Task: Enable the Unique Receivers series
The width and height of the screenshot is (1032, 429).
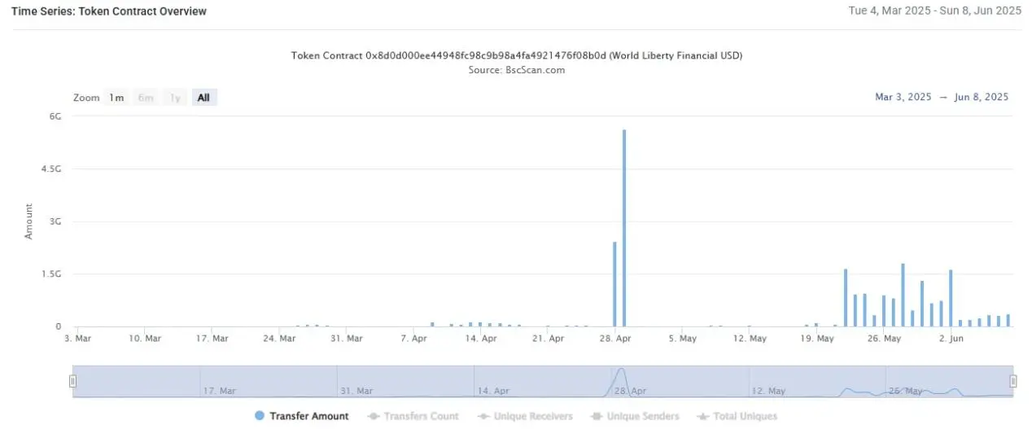Action: pos(525,416)
